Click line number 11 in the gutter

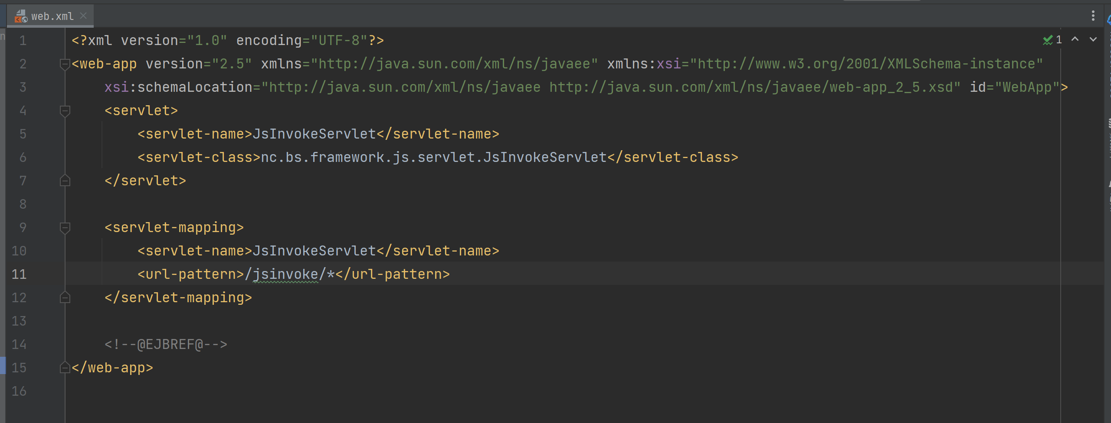(19, 274)
